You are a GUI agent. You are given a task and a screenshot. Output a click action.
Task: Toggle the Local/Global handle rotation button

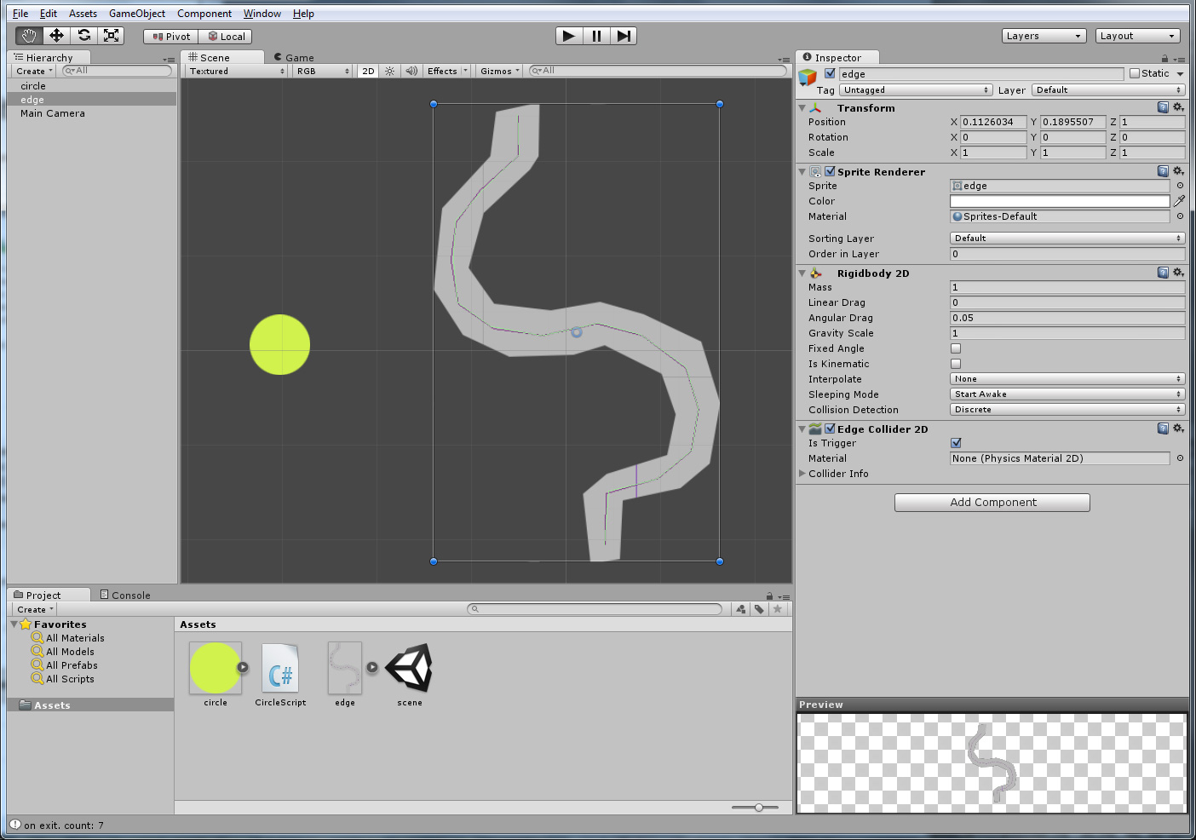tap(227, 37)
